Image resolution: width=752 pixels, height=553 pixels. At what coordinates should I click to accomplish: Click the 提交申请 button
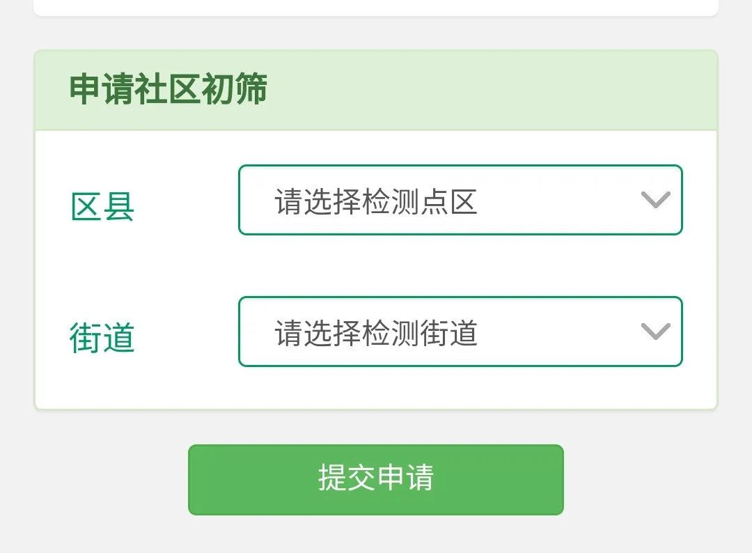point(375,480)
